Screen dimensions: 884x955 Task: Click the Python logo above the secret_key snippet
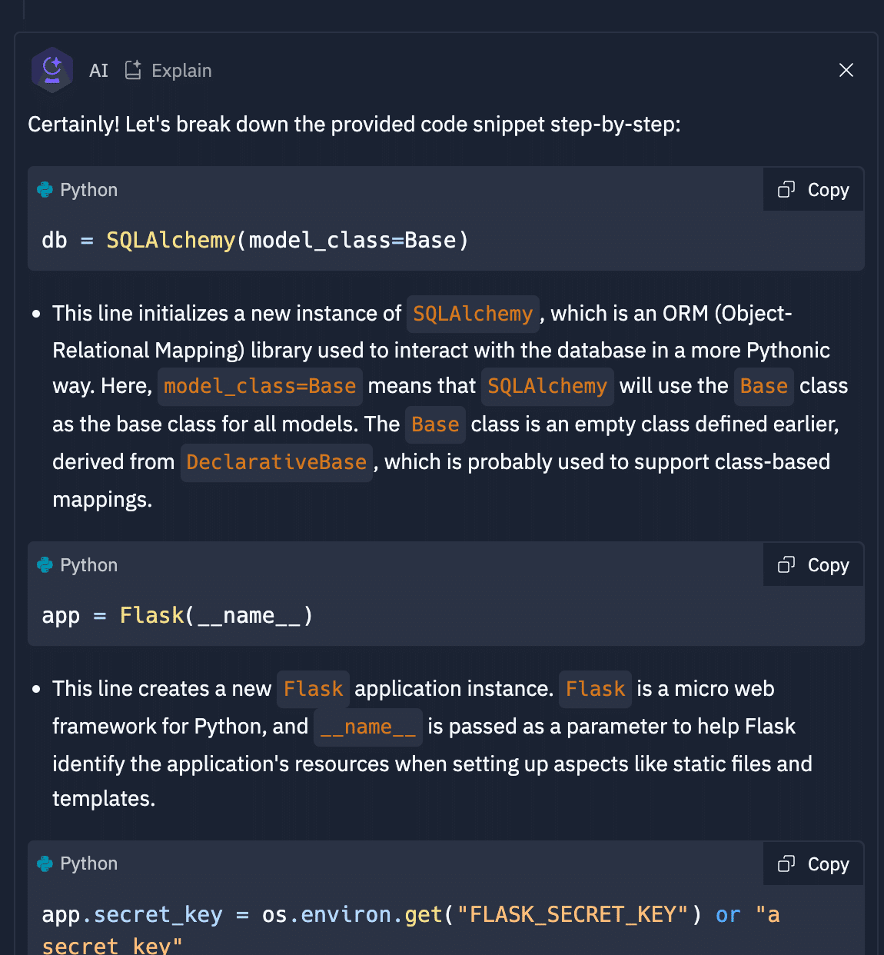(x=45, y=863)
